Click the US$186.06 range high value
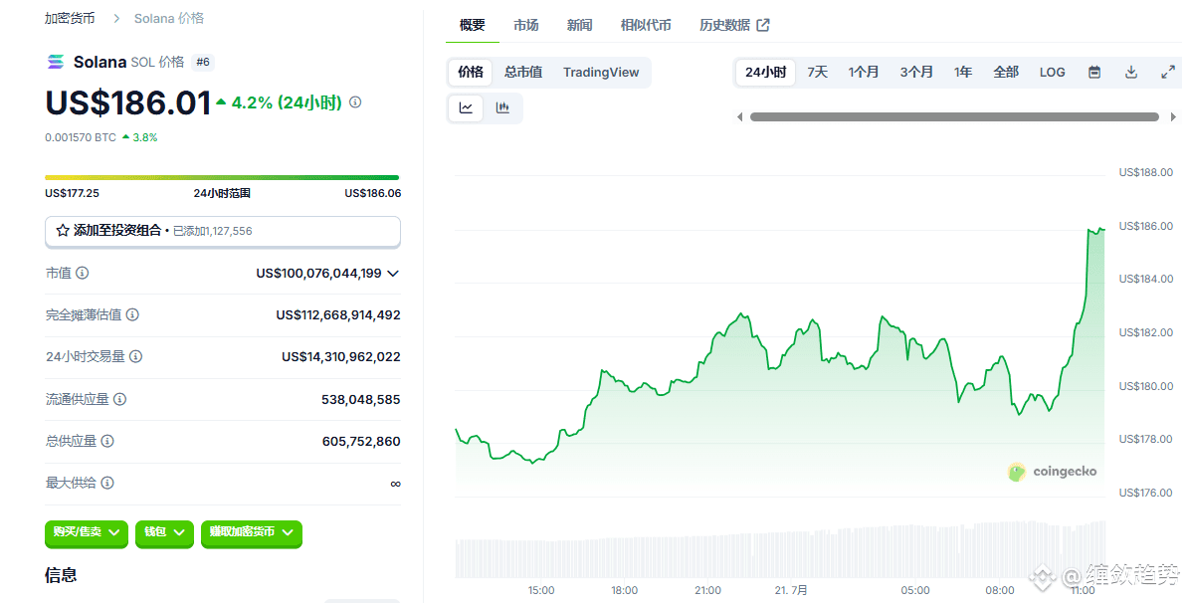Image resolution: width=1189 pixels, height=603 pixels. tap(372, 193)
